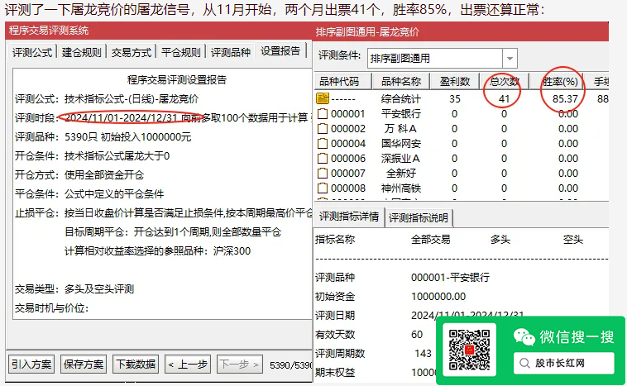Screen dimensions: 627x386
Task: Click the icon beside code 000006
Action: (323, 159)
